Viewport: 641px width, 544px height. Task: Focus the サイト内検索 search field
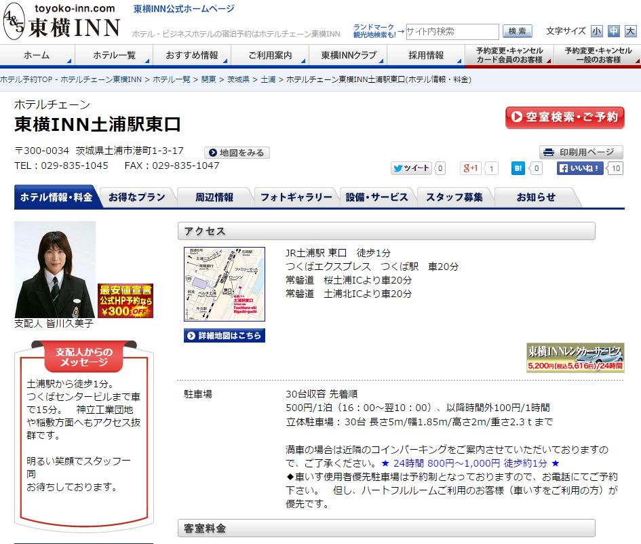point(452,31)
